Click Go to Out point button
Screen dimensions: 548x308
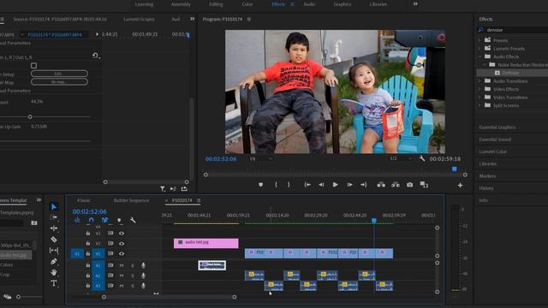click(363, 185)
